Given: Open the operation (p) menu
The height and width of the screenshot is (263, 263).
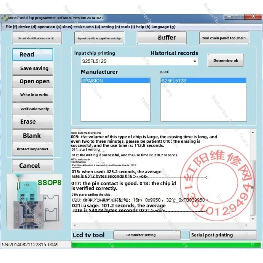Looking at the screenshot, I should (x=49, y=27).
